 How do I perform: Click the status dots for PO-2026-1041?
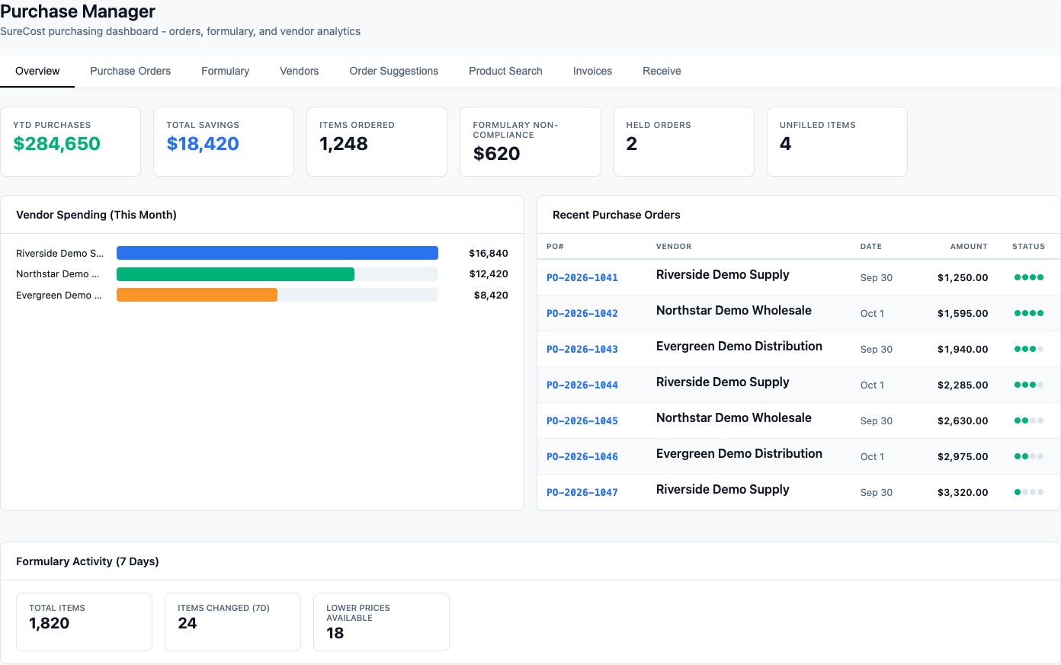click(x=1029, y=277)
